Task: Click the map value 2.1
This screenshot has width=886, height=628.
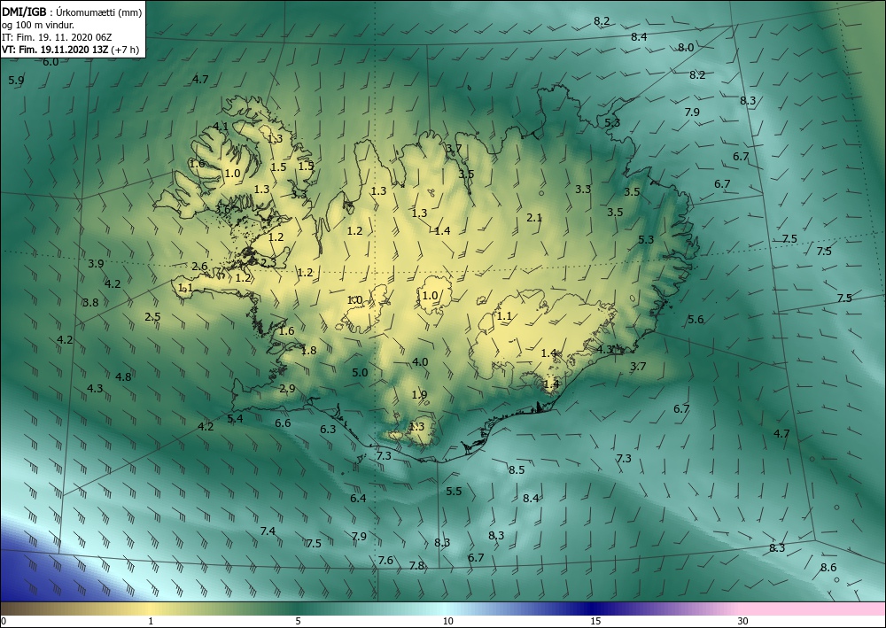Action: (534, 217)
